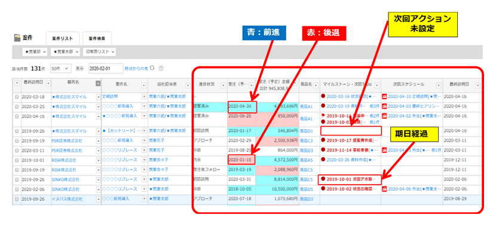
Task: Click schedule icon for 2020-04-02 外出
Action: point(385,116)
